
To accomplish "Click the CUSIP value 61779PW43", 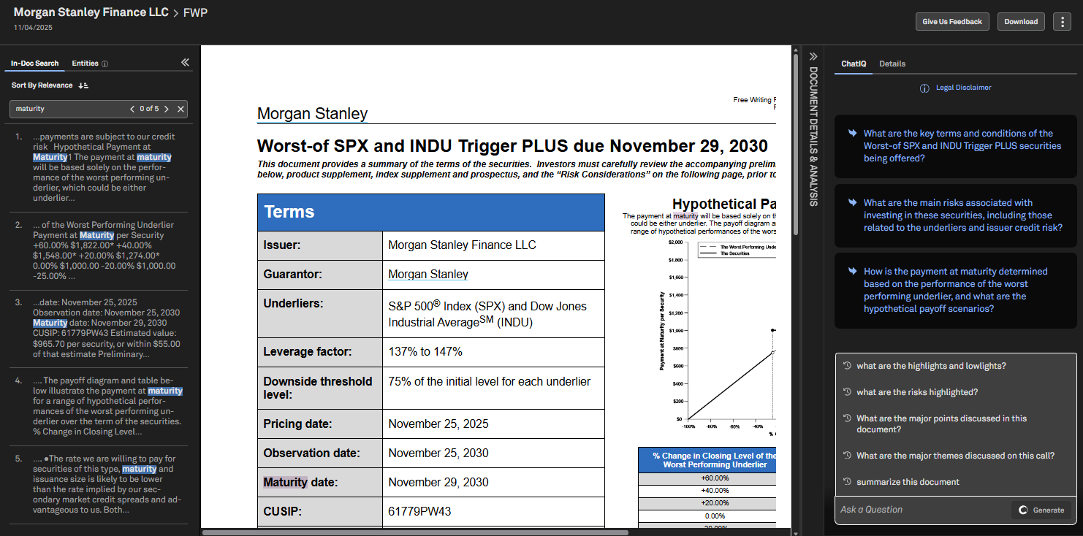I will click(419, 511).
